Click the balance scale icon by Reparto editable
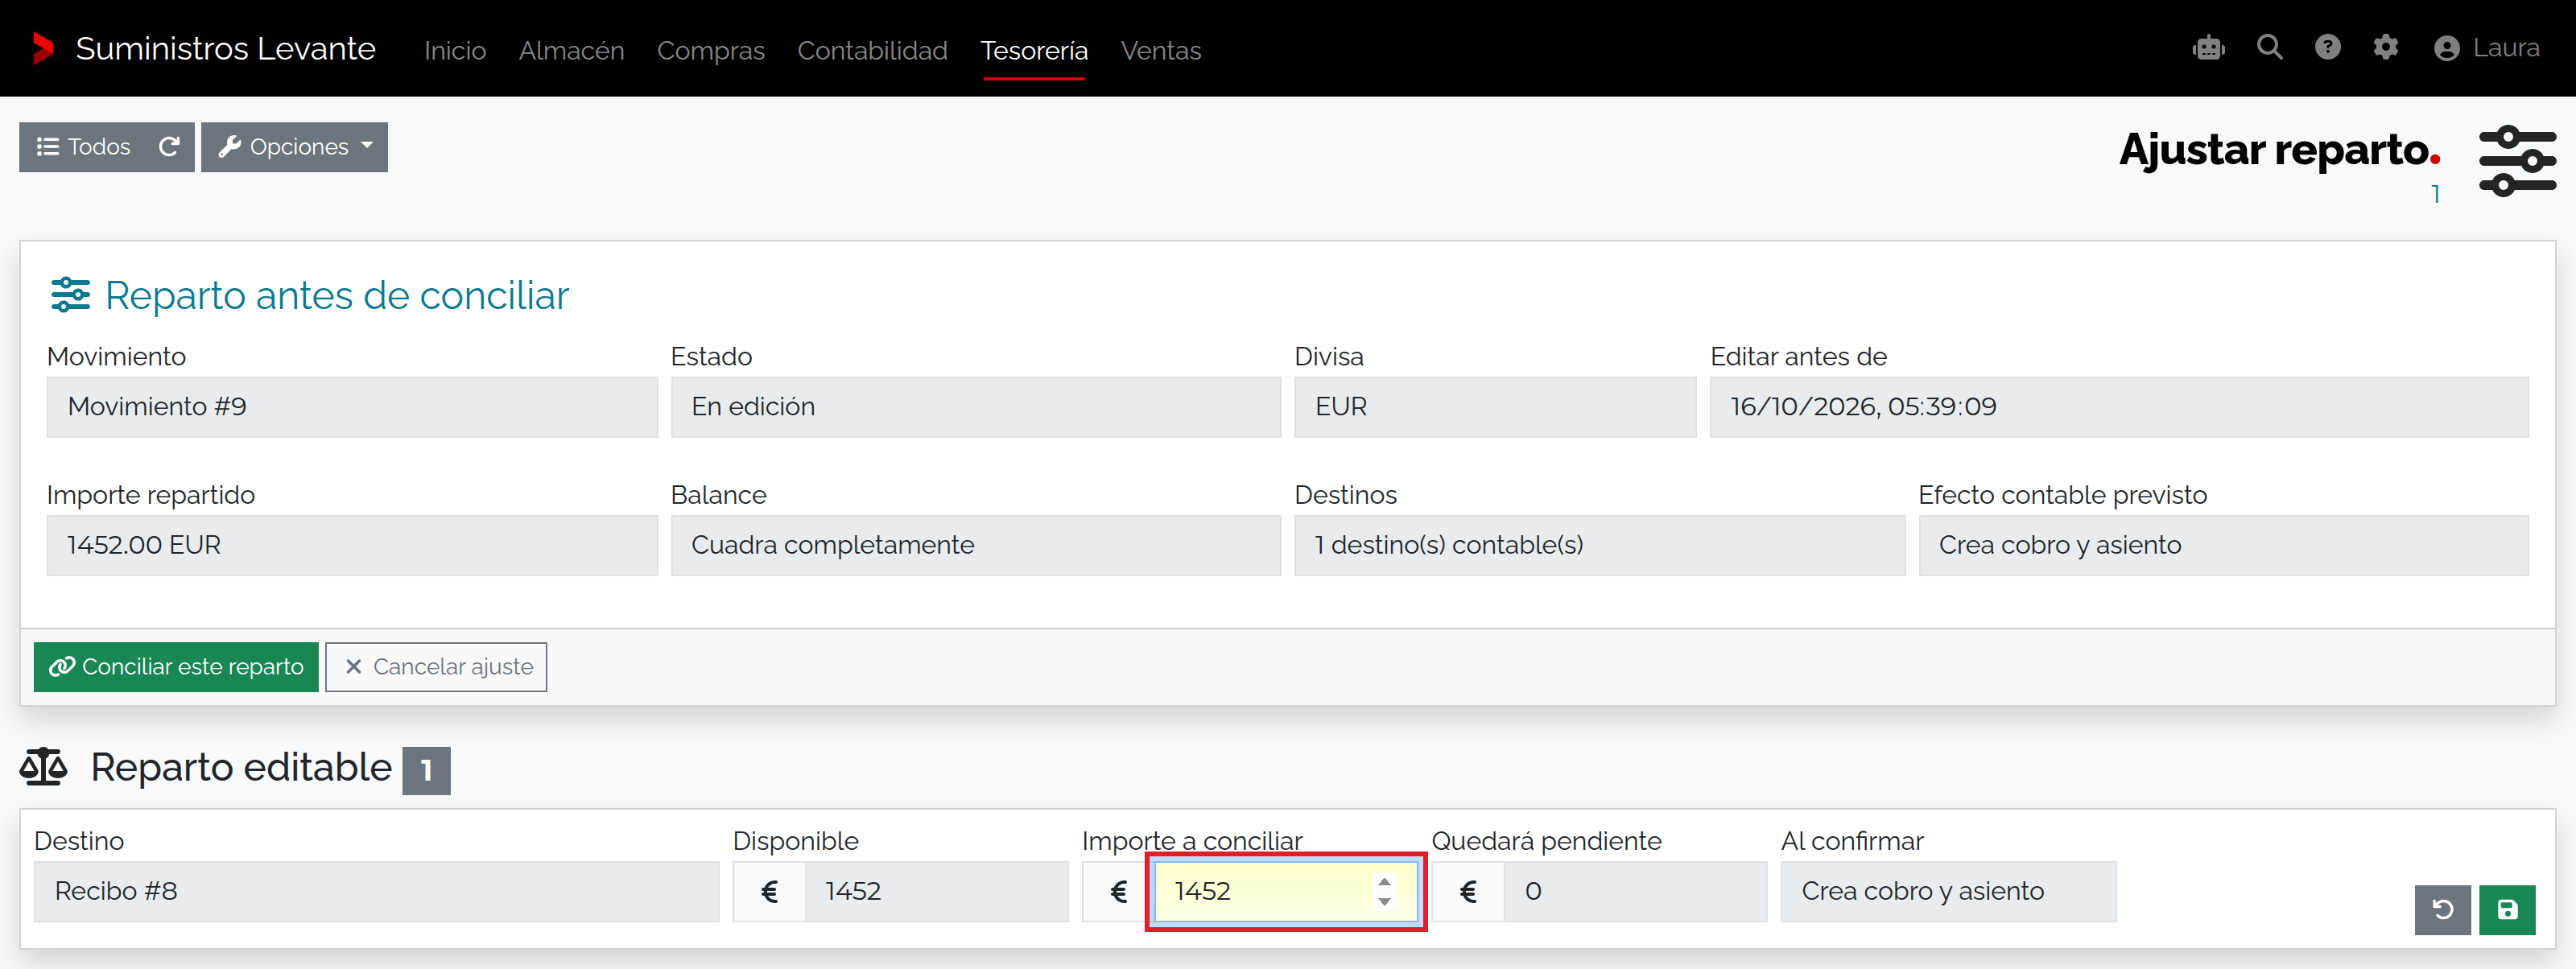This screenshot has height=969, width=2576. pos(44,767)
